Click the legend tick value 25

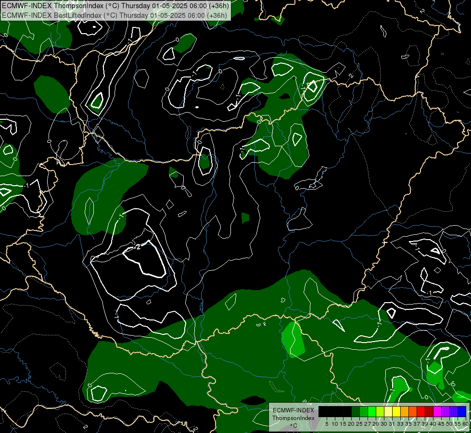359,424
